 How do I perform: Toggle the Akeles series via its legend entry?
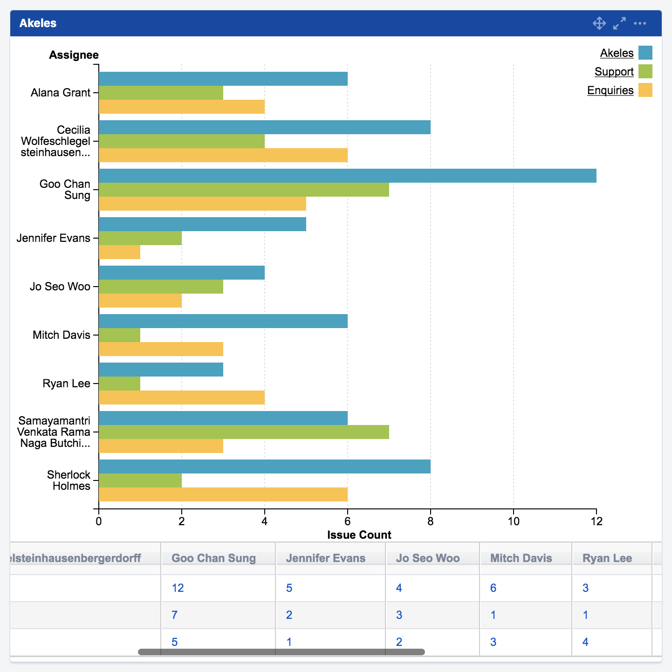coord(617,53)
